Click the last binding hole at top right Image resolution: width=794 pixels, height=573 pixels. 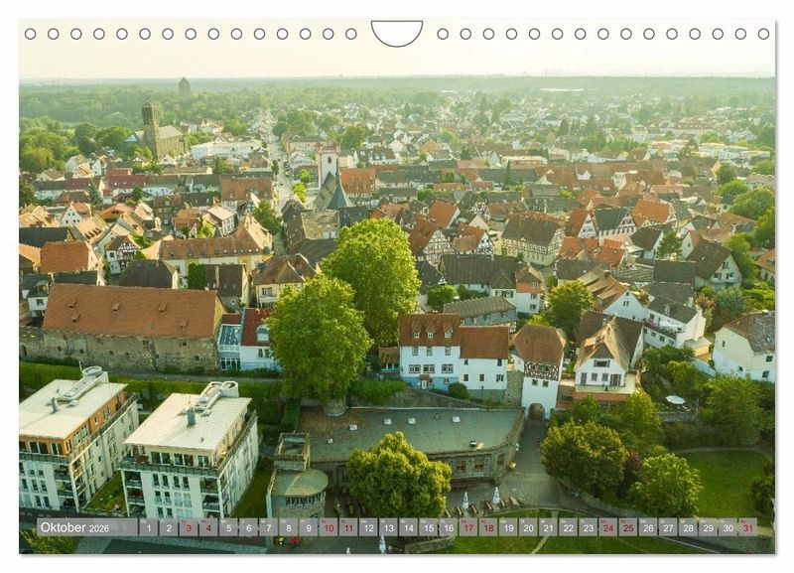coord(763,34)
